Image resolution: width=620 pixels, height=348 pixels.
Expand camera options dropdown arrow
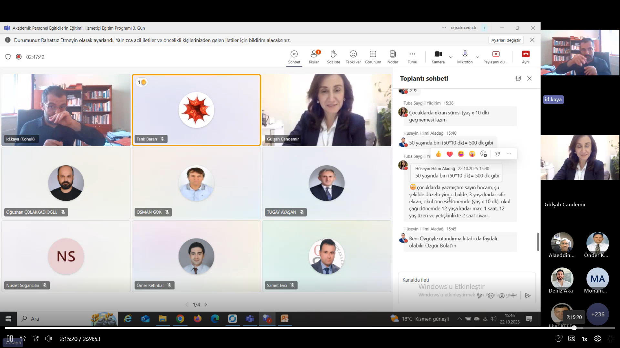tap(450, 57)
